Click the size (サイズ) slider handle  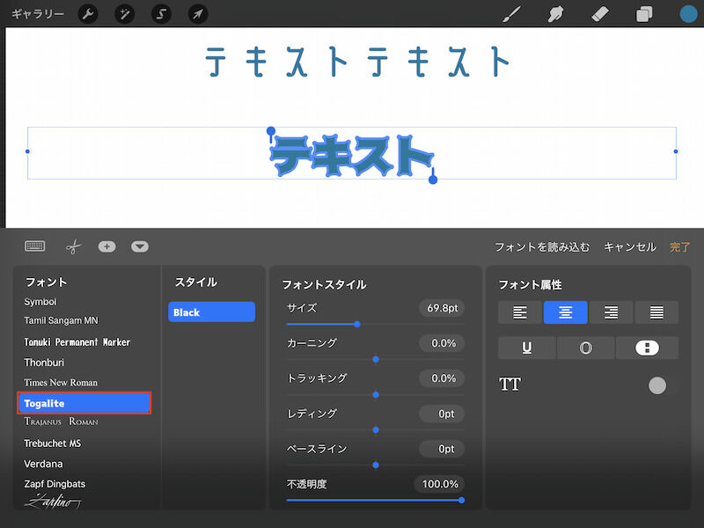coord(357,324)
